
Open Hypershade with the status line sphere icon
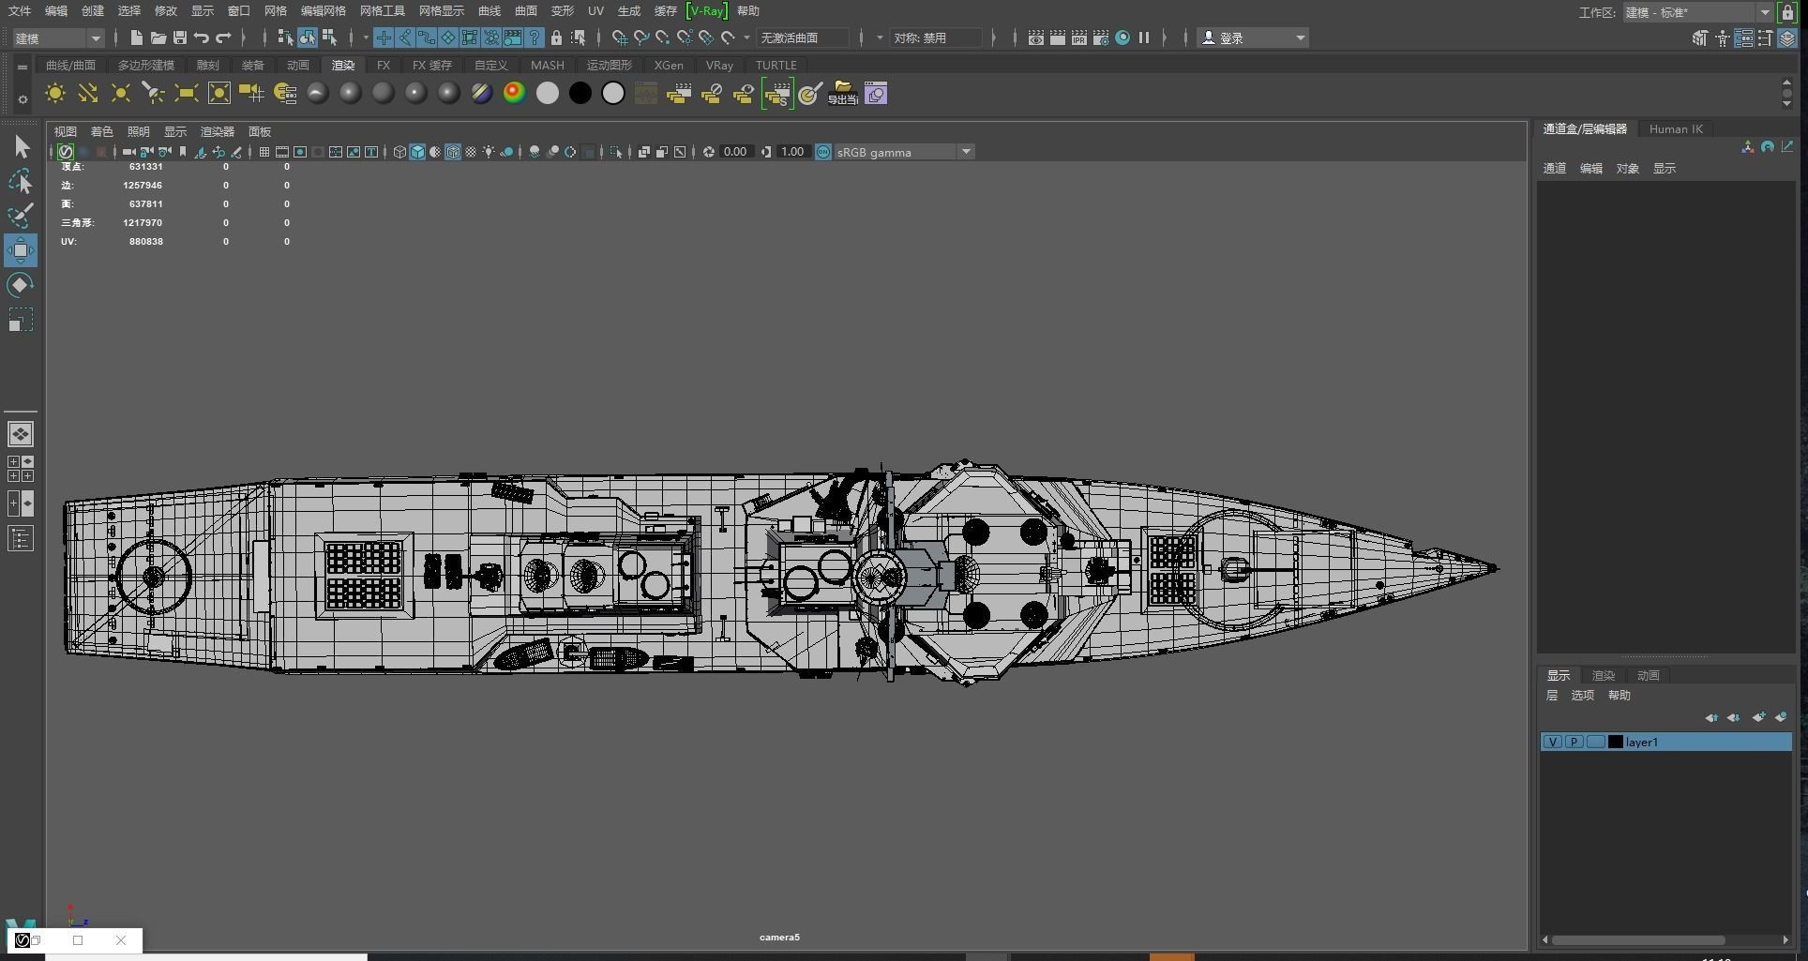point(1122,38)
